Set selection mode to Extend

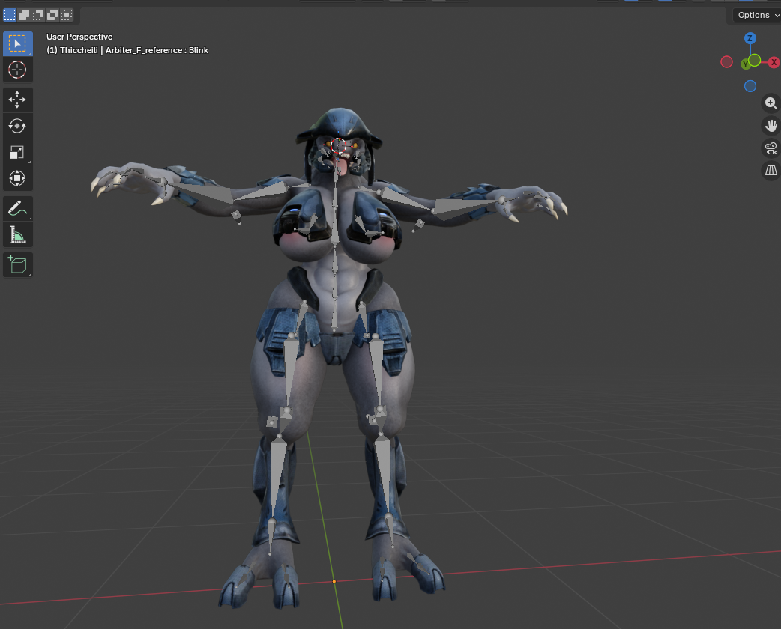24,14
